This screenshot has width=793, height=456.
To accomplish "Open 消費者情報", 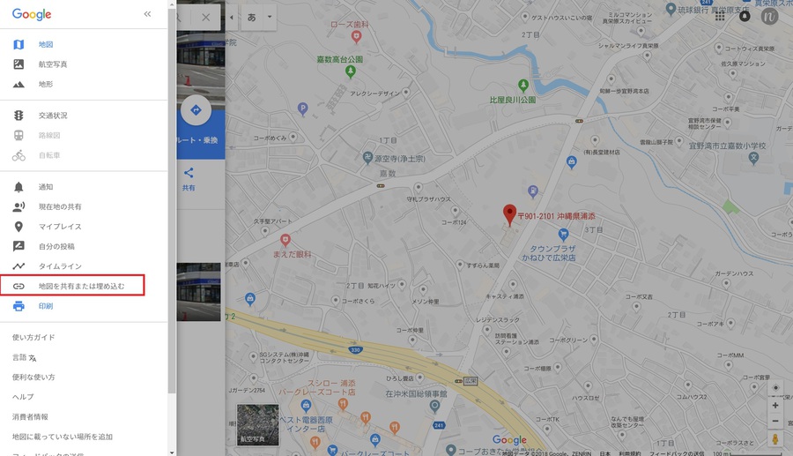I will click(30, 417).
